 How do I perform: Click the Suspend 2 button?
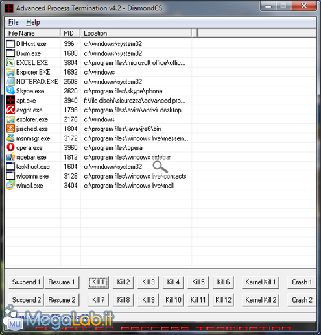pyautogui.click(x=26, y=300)
